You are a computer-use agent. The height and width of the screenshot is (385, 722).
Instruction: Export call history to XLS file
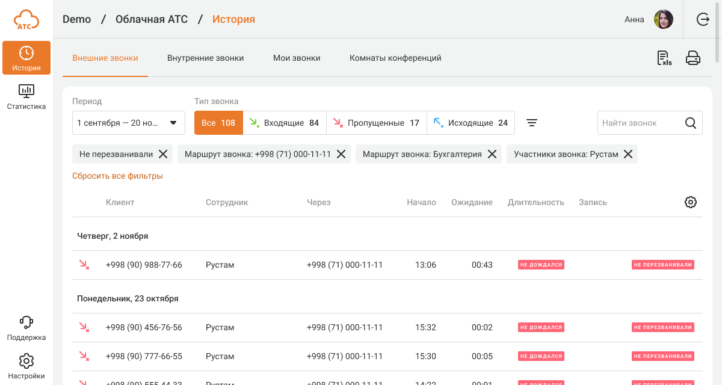pos(664,58)
